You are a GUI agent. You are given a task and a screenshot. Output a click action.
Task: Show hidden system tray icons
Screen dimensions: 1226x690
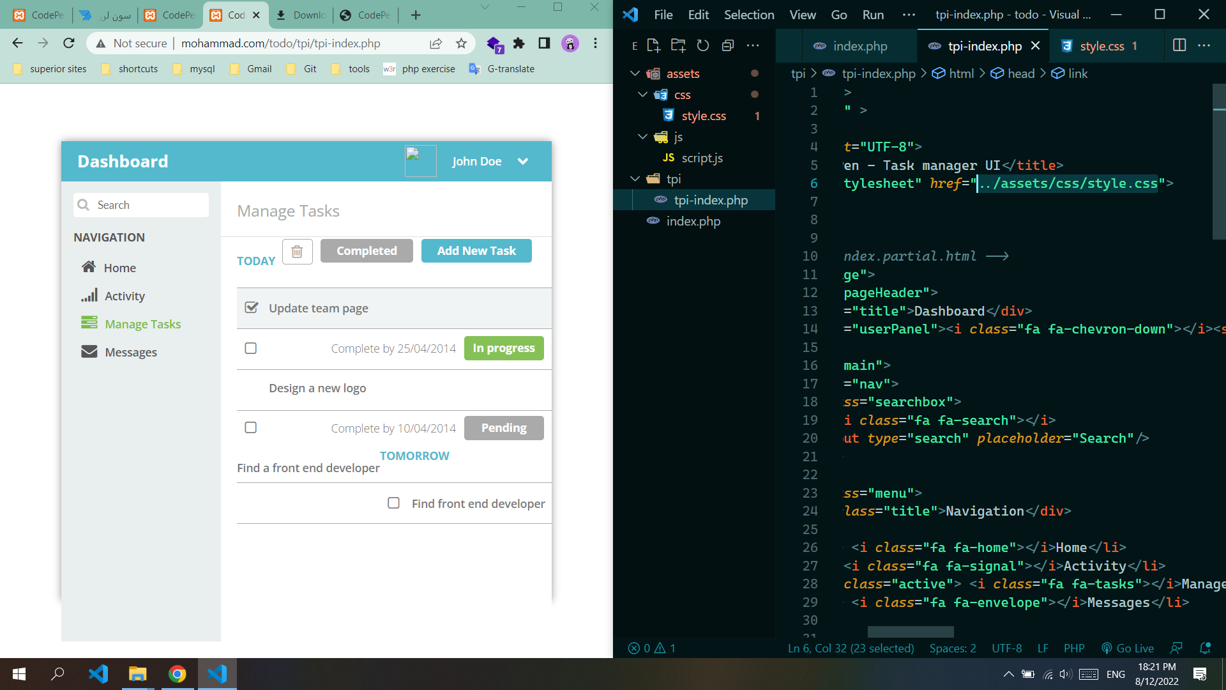[1009, 674]
